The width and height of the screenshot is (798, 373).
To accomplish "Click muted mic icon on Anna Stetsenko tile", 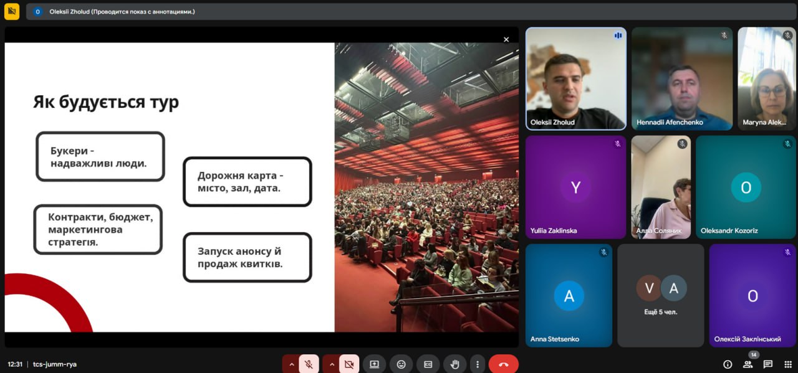I will [x=603, y=252].
